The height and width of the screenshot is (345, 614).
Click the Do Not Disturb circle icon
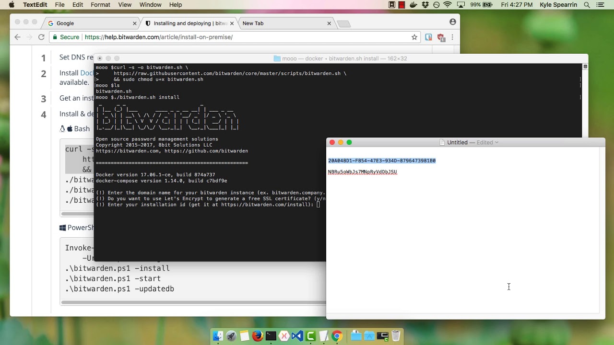point(437,5)
